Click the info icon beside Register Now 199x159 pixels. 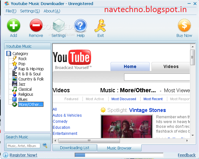tap(5, 155)
